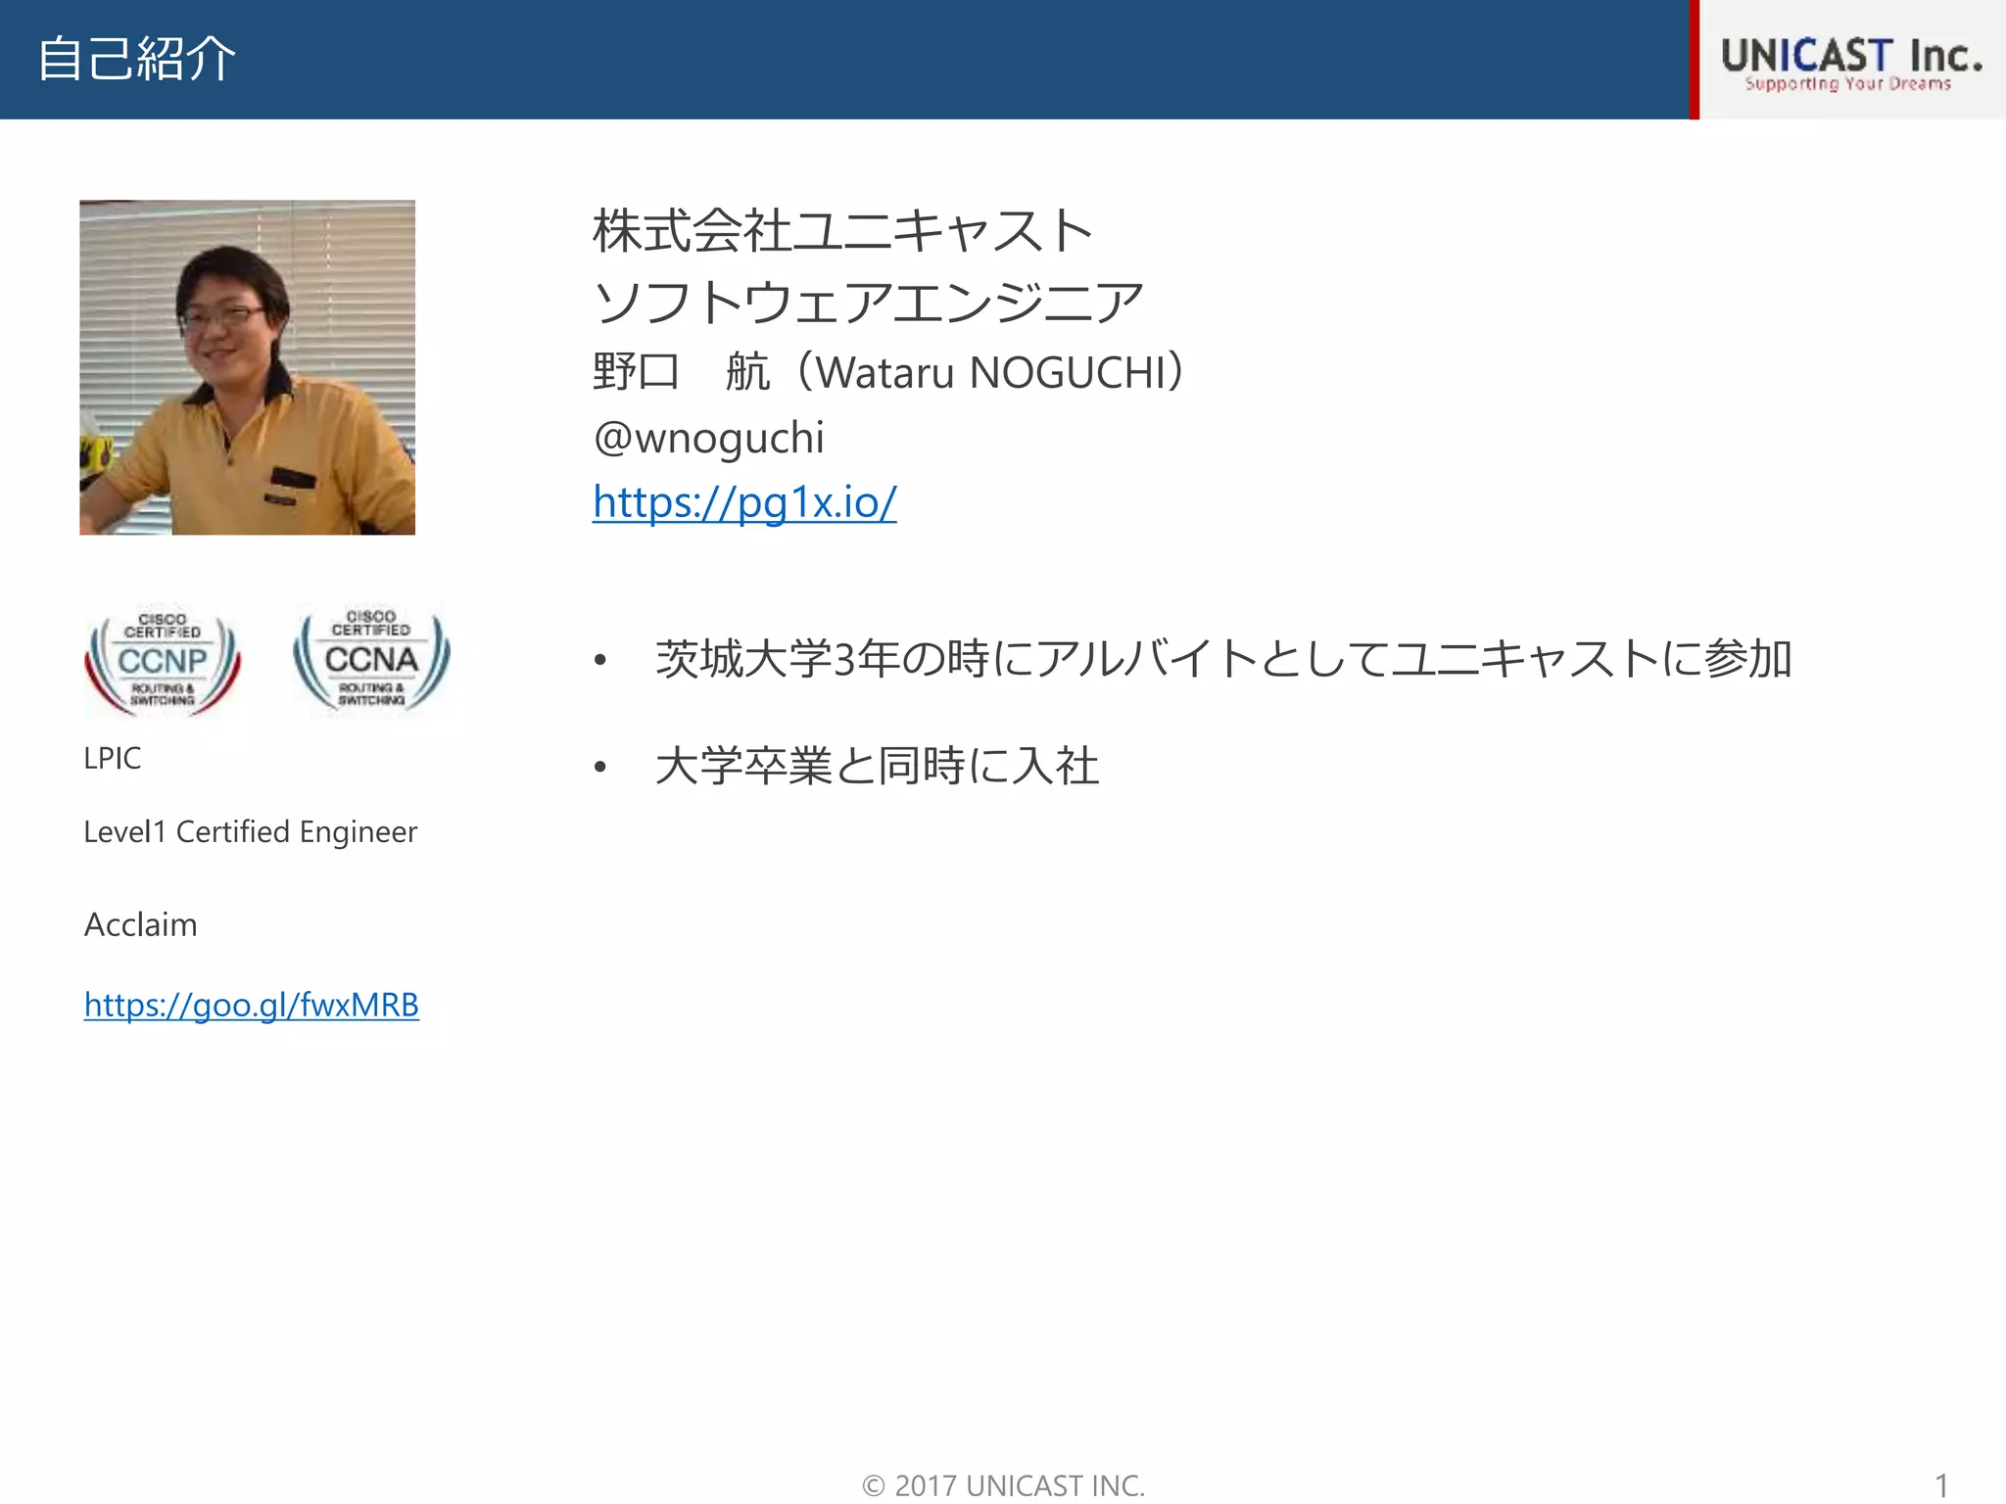Click the 大学卒業と同時に入社 bullet text

tap(877, 766)
